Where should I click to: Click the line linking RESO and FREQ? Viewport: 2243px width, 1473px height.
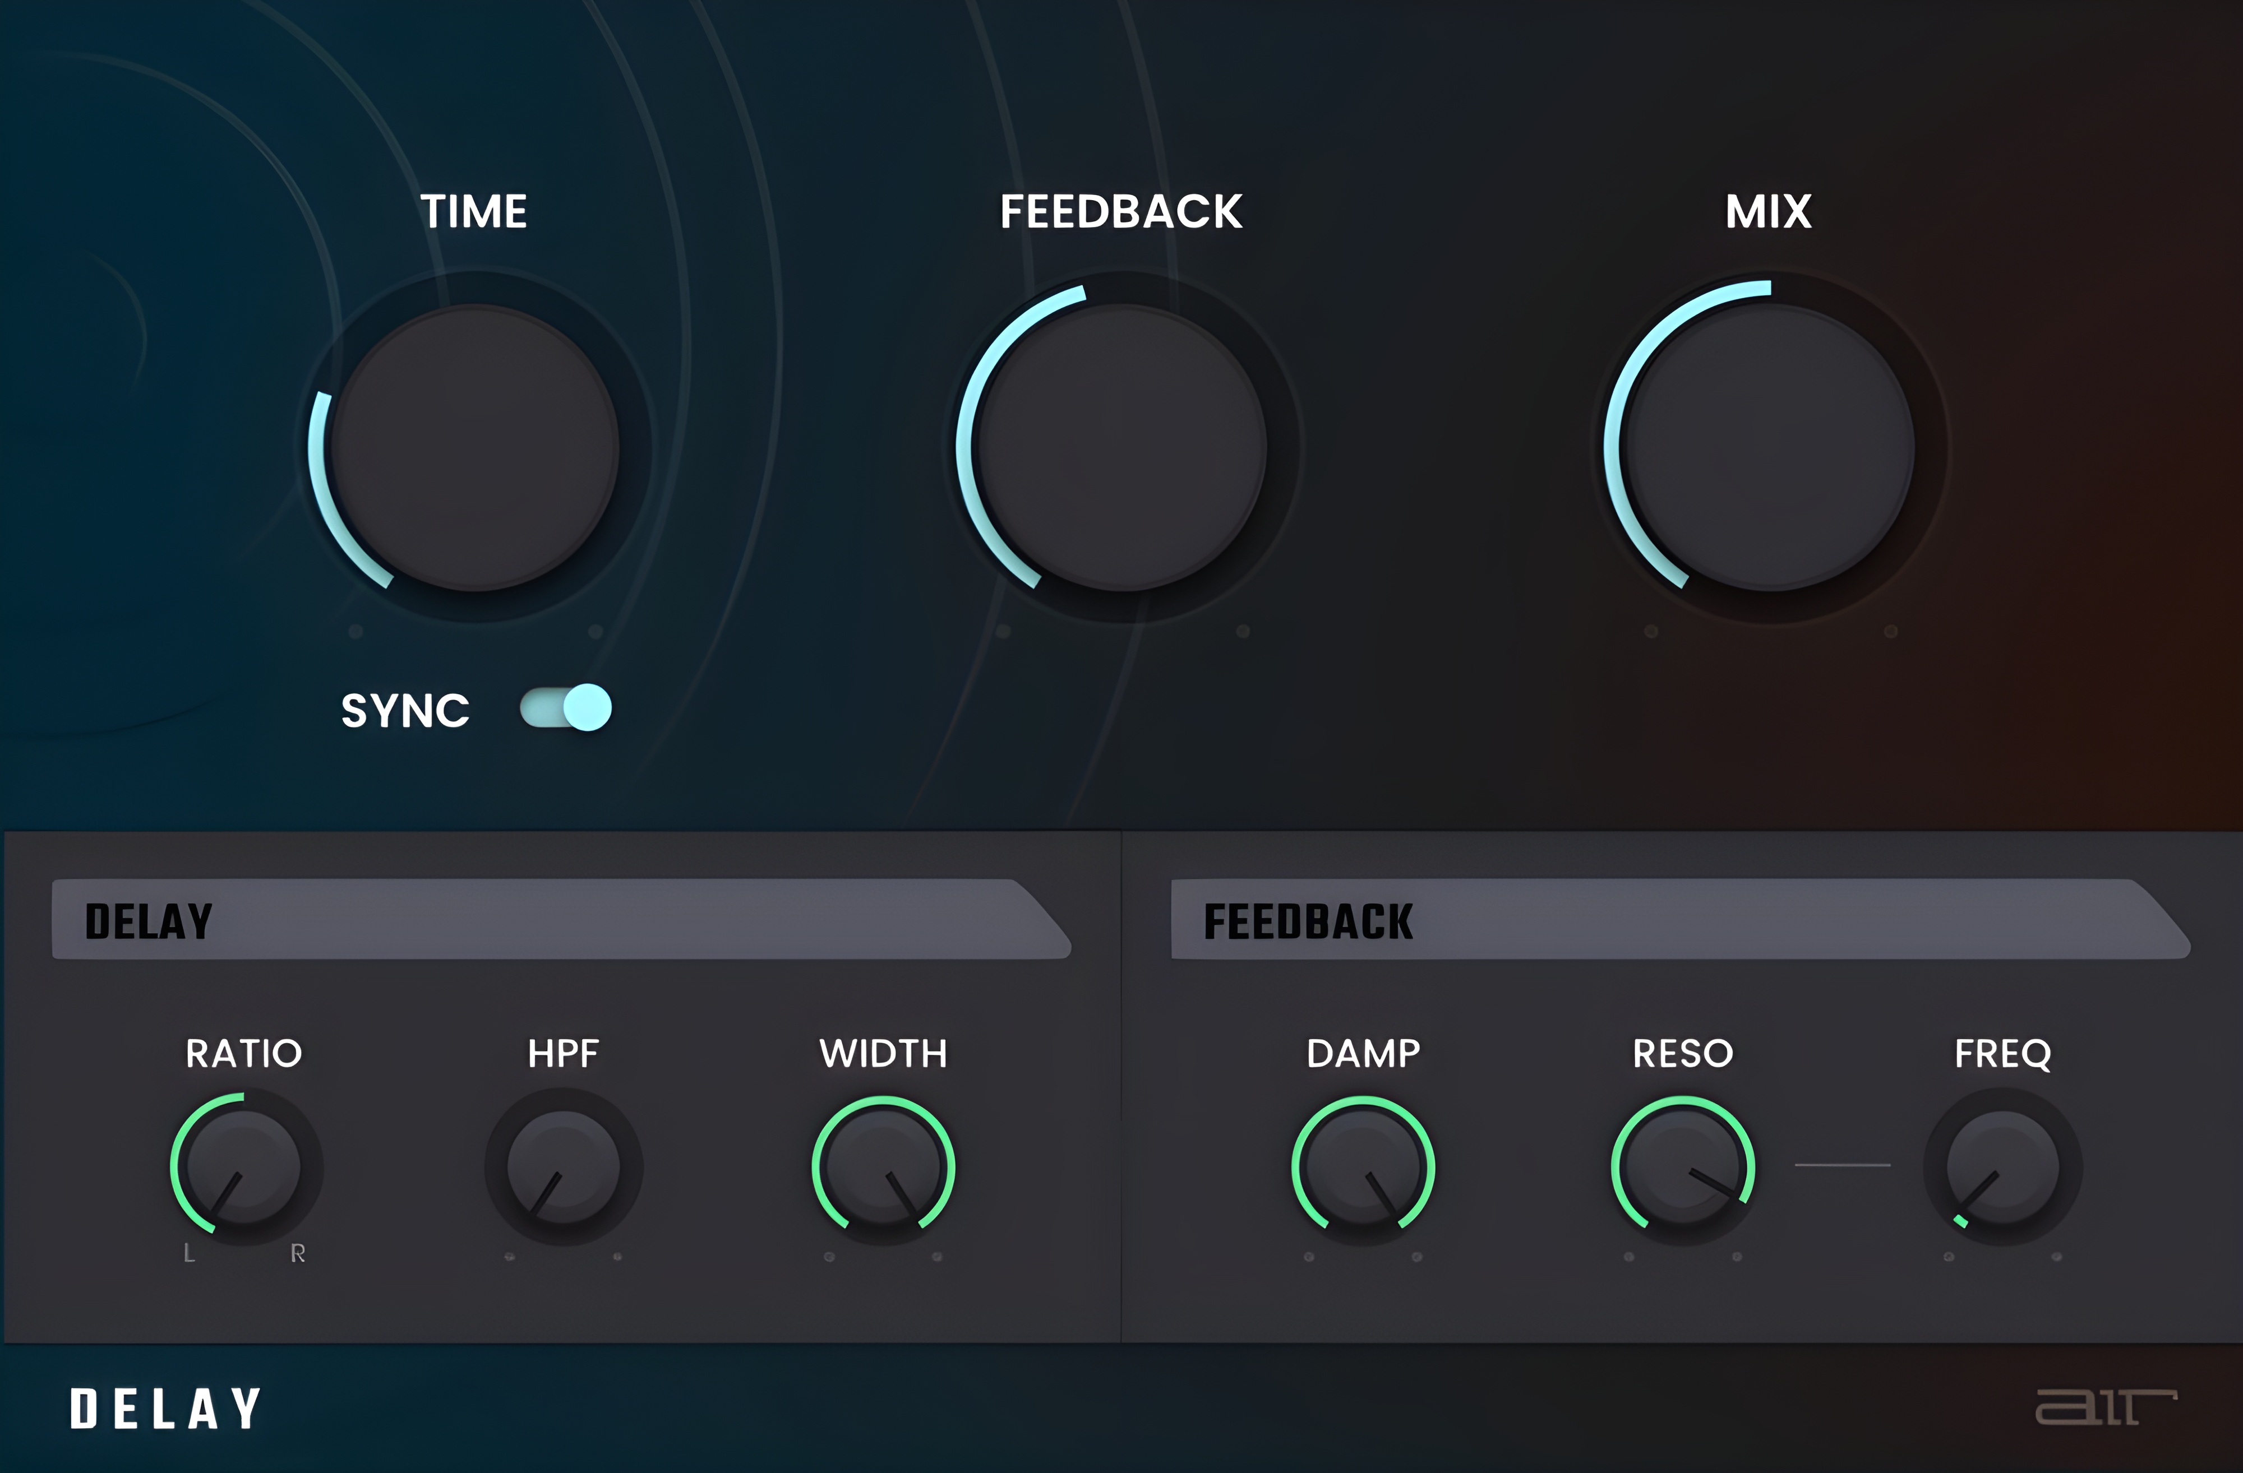(1843, 1165)
